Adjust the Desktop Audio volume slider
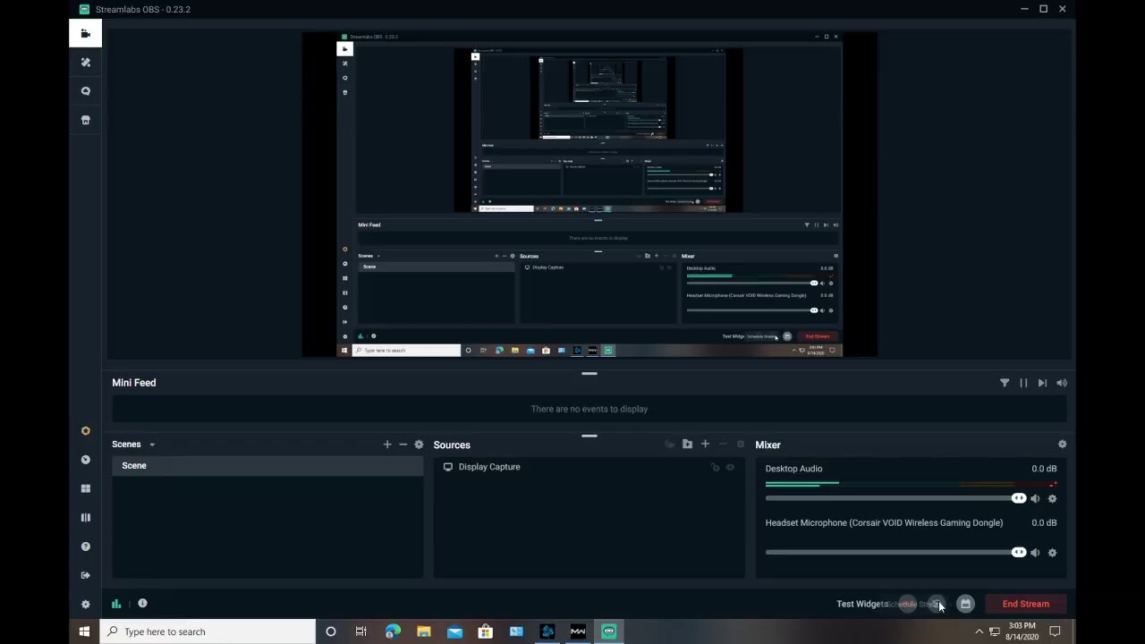The height and width of the screenshot is (644, 1145). [895, 498]
